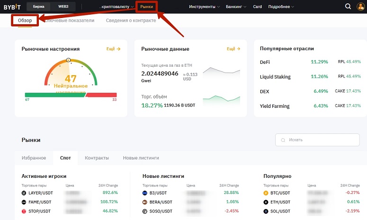Expand the Подробнее dropdown menu

click(x=280, y=7)
